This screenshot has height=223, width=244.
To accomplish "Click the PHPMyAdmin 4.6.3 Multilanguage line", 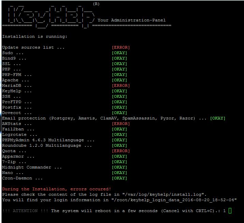I will pyautogui.click(x=48, y=140).
